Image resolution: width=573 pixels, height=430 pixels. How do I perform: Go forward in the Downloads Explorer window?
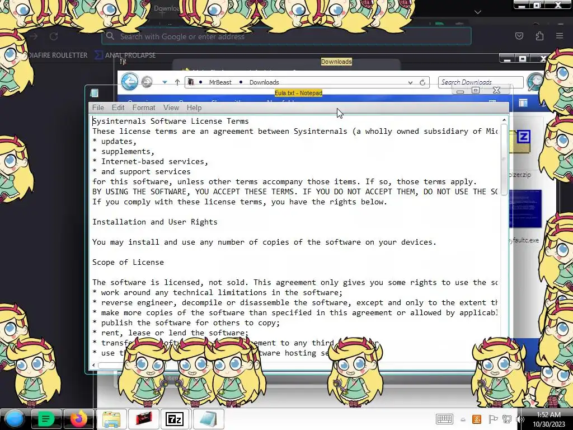(x=147, y=82)
